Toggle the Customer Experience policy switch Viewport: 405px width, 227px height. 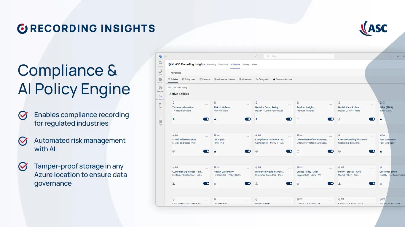pyautogui.click(x=206, y=184)
